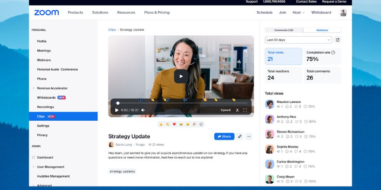Open the Last 30 days dropdown
381x190 pixels.
pos(298,40)
